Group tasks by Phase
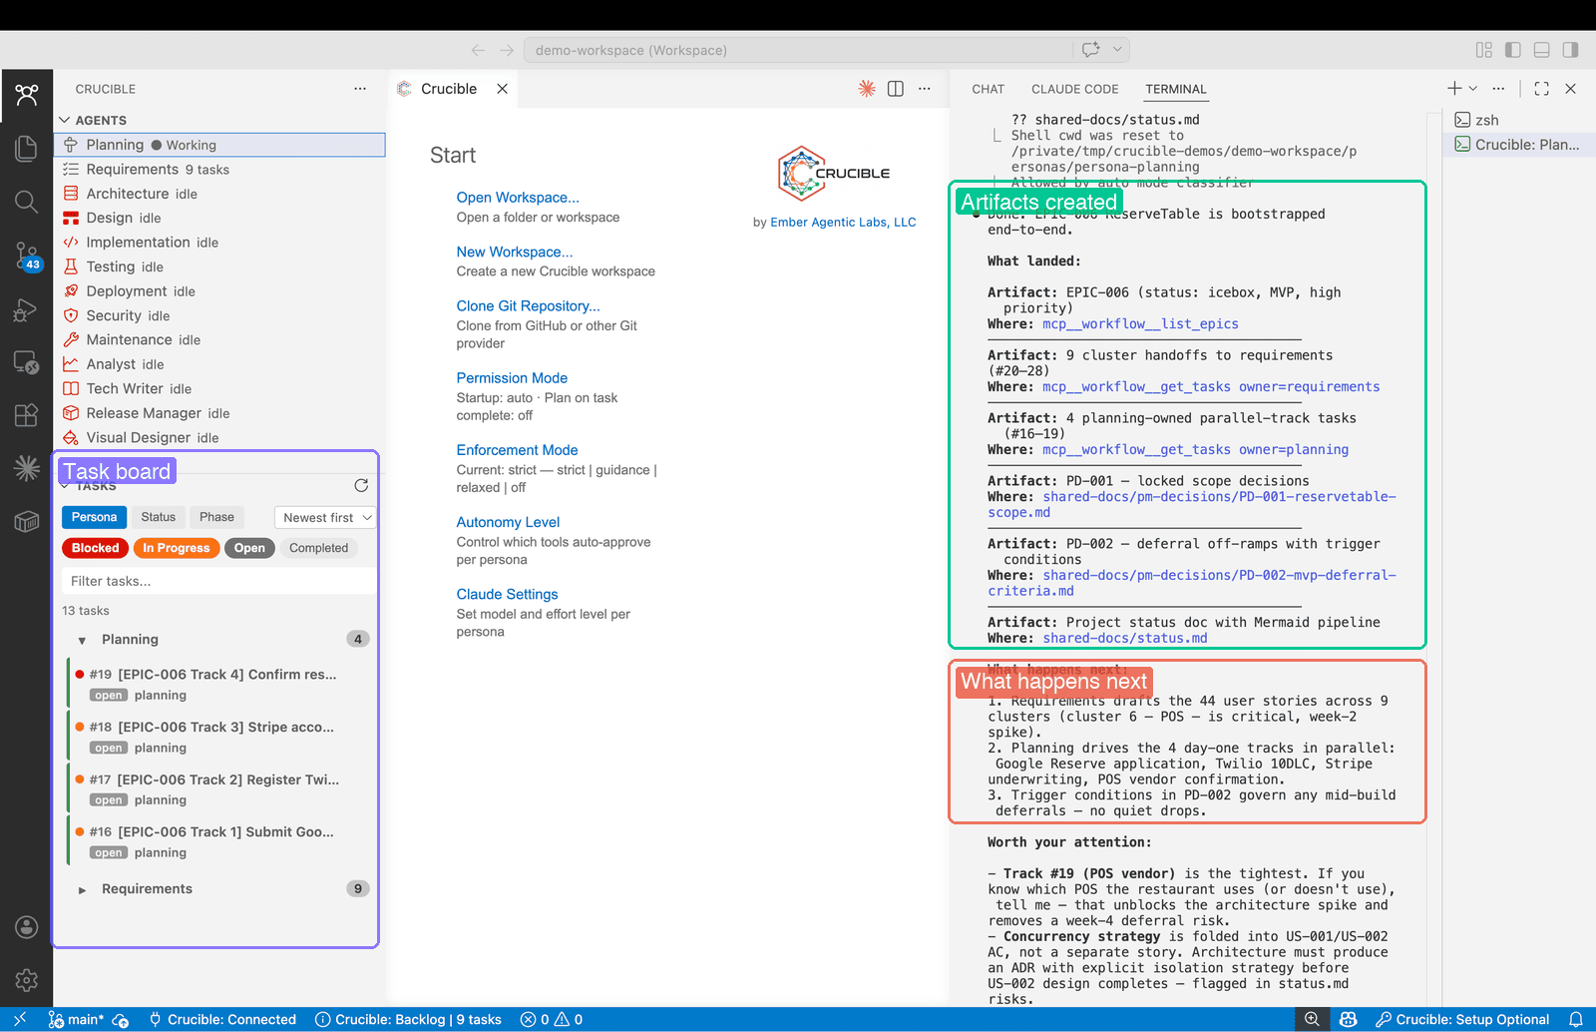Viewport: 1596px width, 1032px height. (216, 517)
